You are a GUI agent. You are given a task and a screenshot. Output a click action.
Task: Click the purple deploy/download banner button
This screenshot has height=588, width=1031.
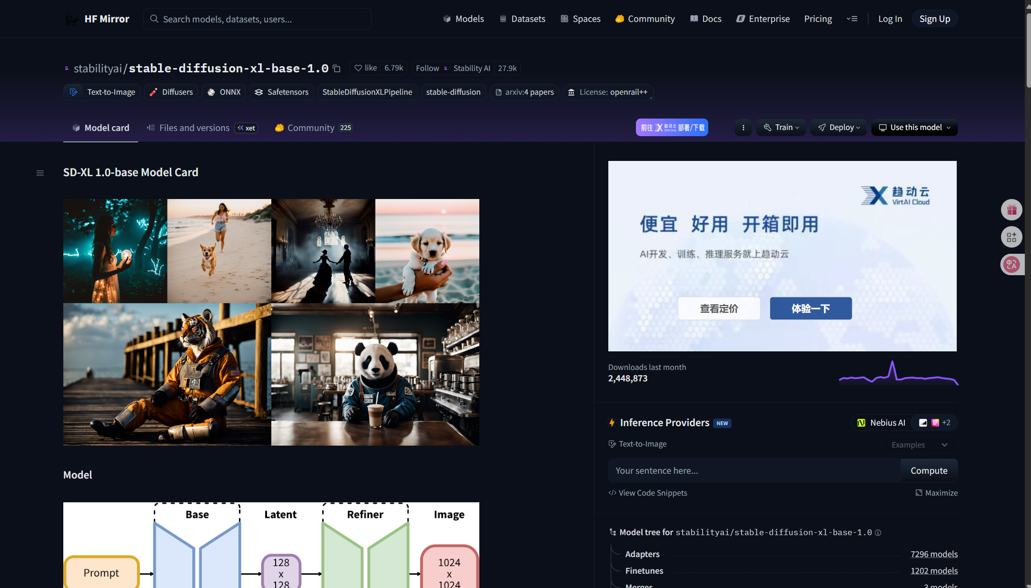point(672,128)
